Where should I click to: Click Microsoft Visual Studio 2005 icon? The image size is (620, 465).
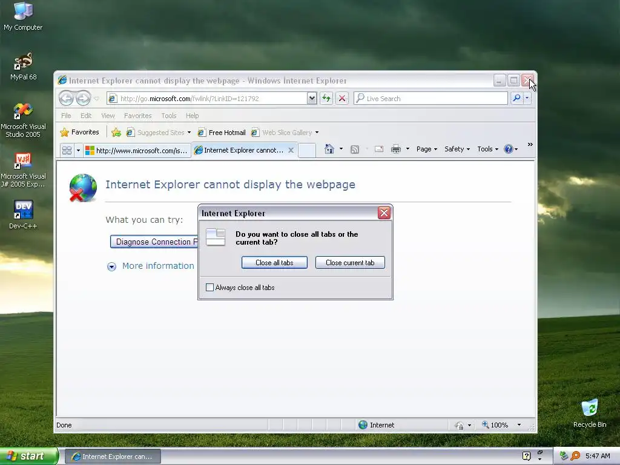(x=23, y=120)
